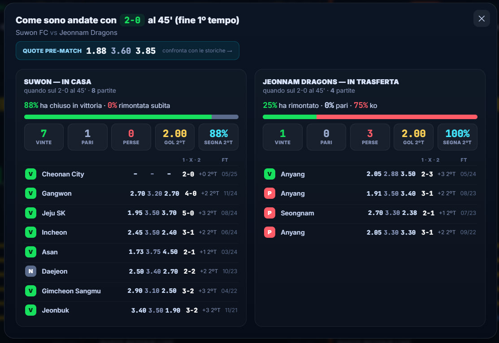Select the Seongnam opponent name
The image size is (499, 343).
click(x=297, y=213)
